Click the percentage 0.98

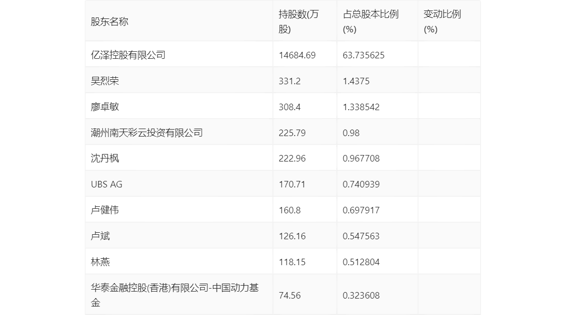point(351,133)
